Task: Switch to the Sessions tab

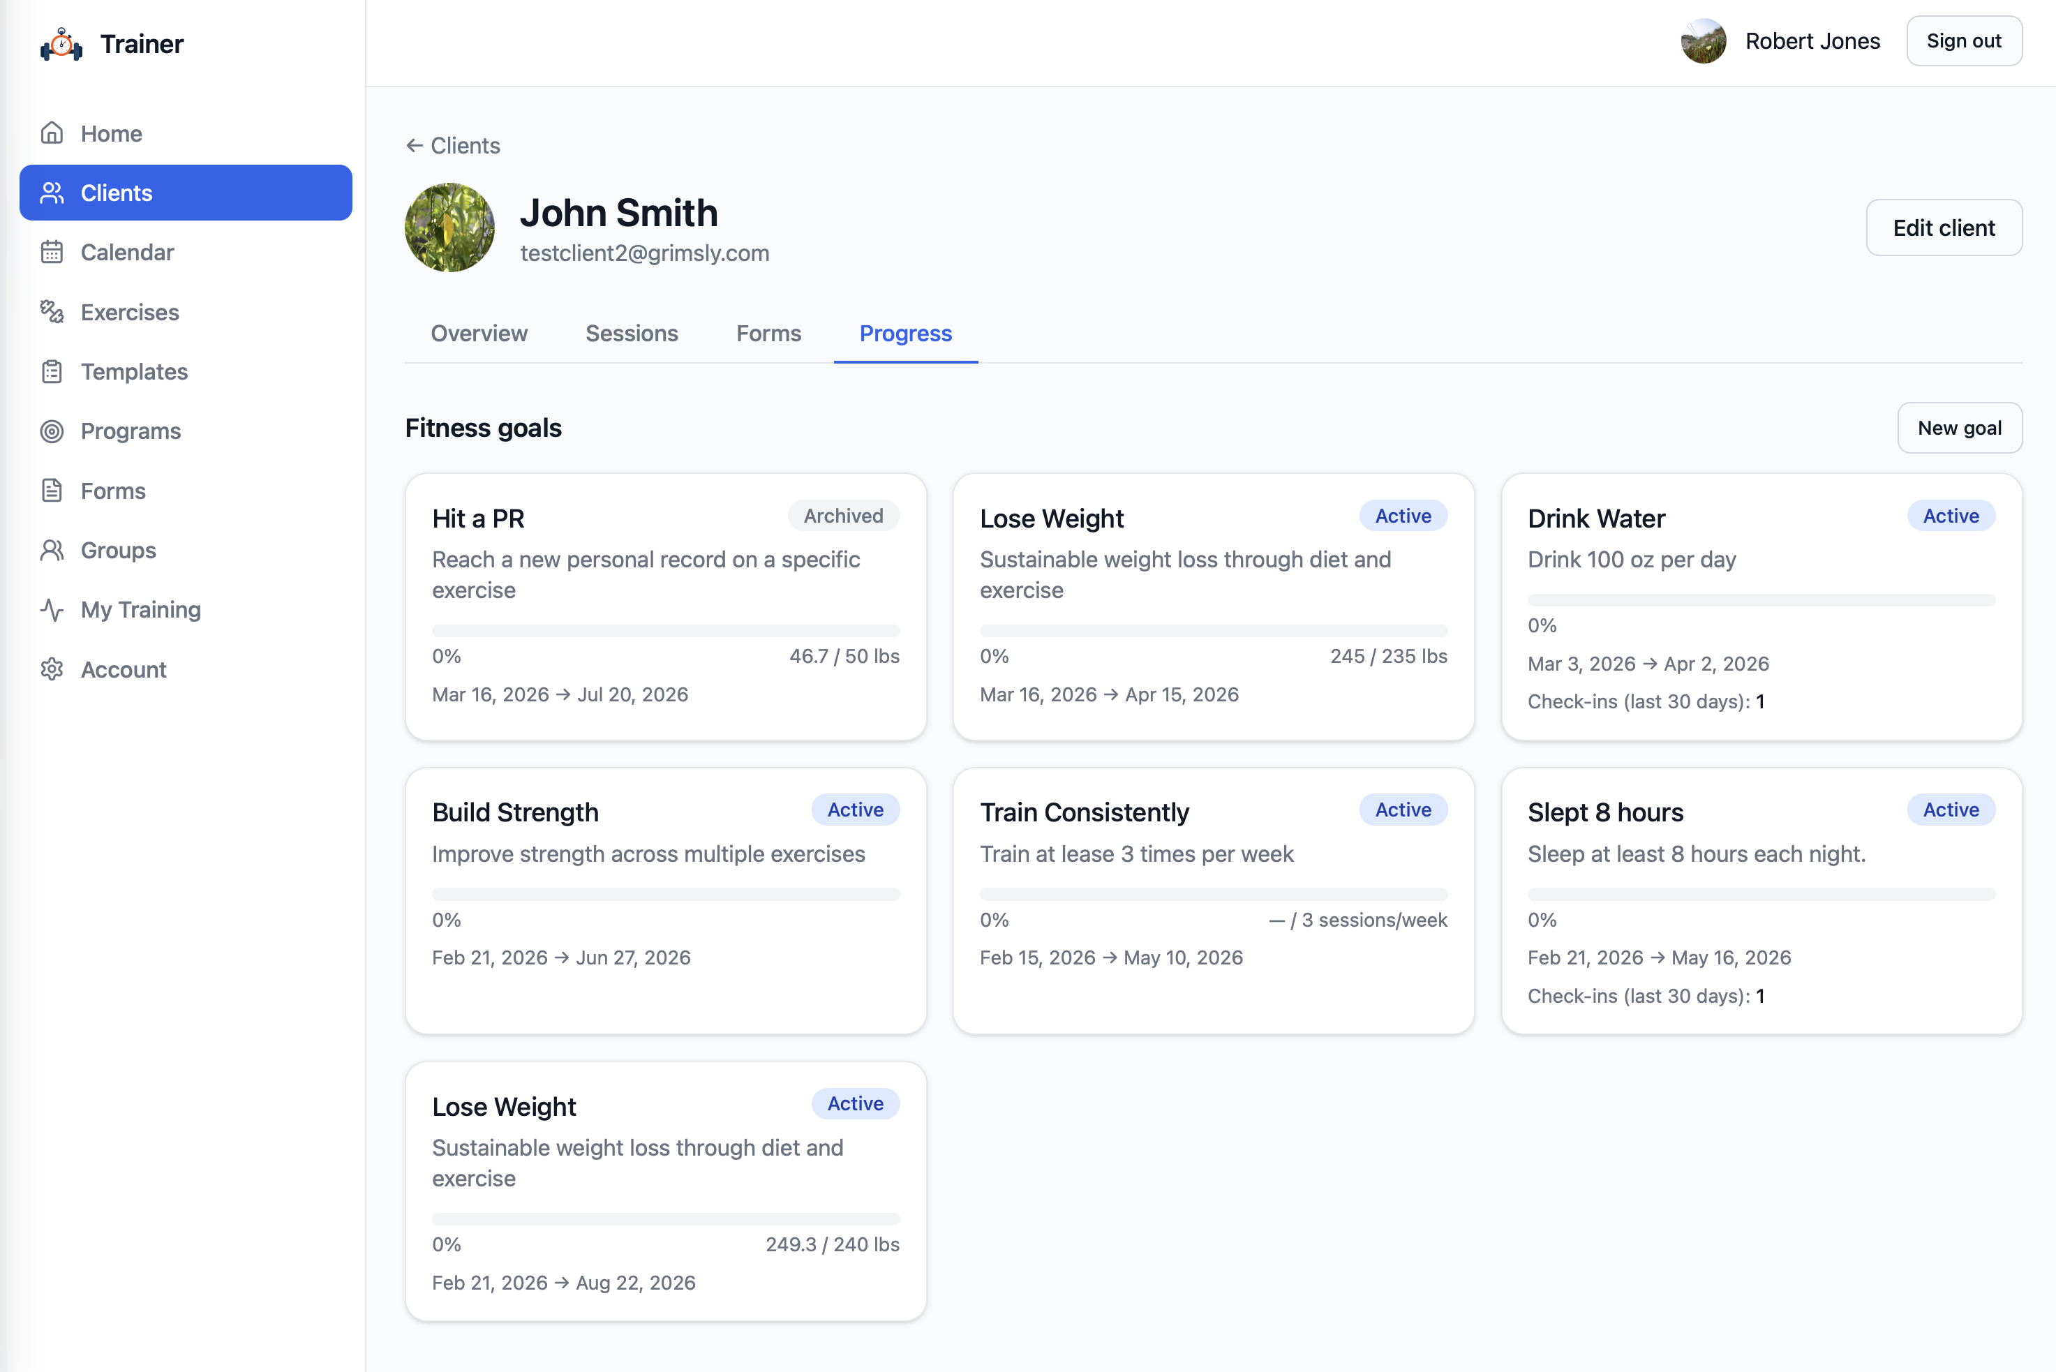Action: pos(632,334)
